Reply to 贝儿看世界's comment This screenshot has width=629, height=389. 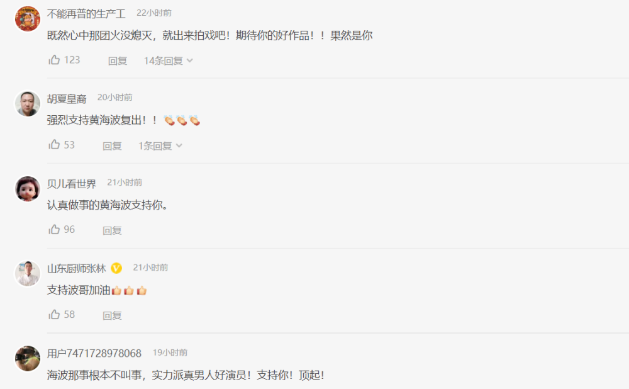click(112, 230)
